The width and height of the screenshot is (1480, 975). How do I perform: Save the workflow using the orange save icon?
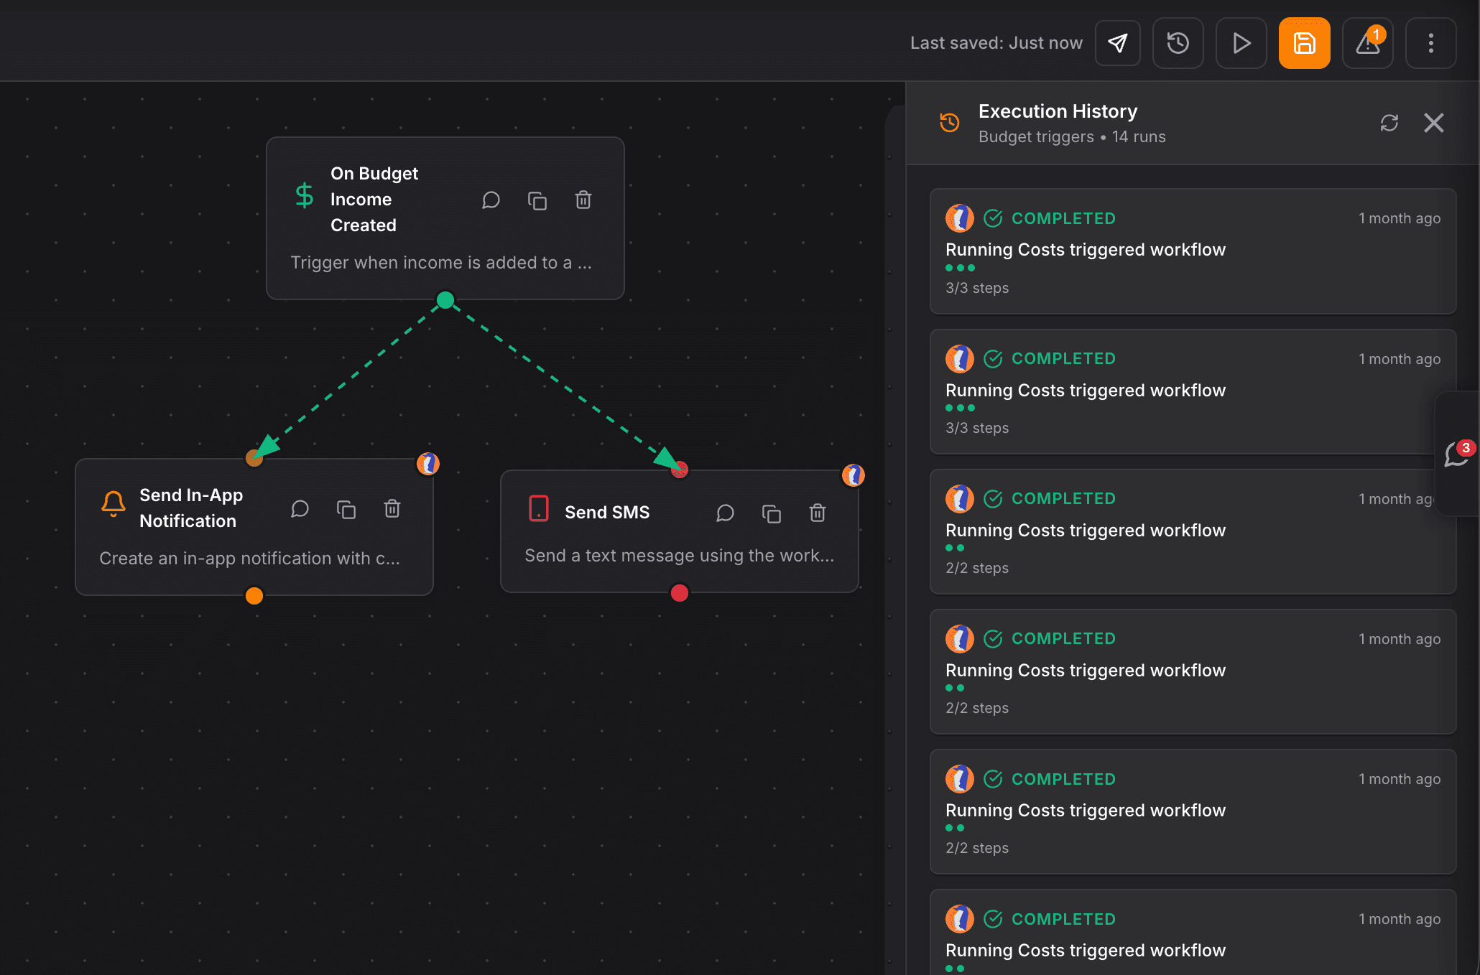1304,43
